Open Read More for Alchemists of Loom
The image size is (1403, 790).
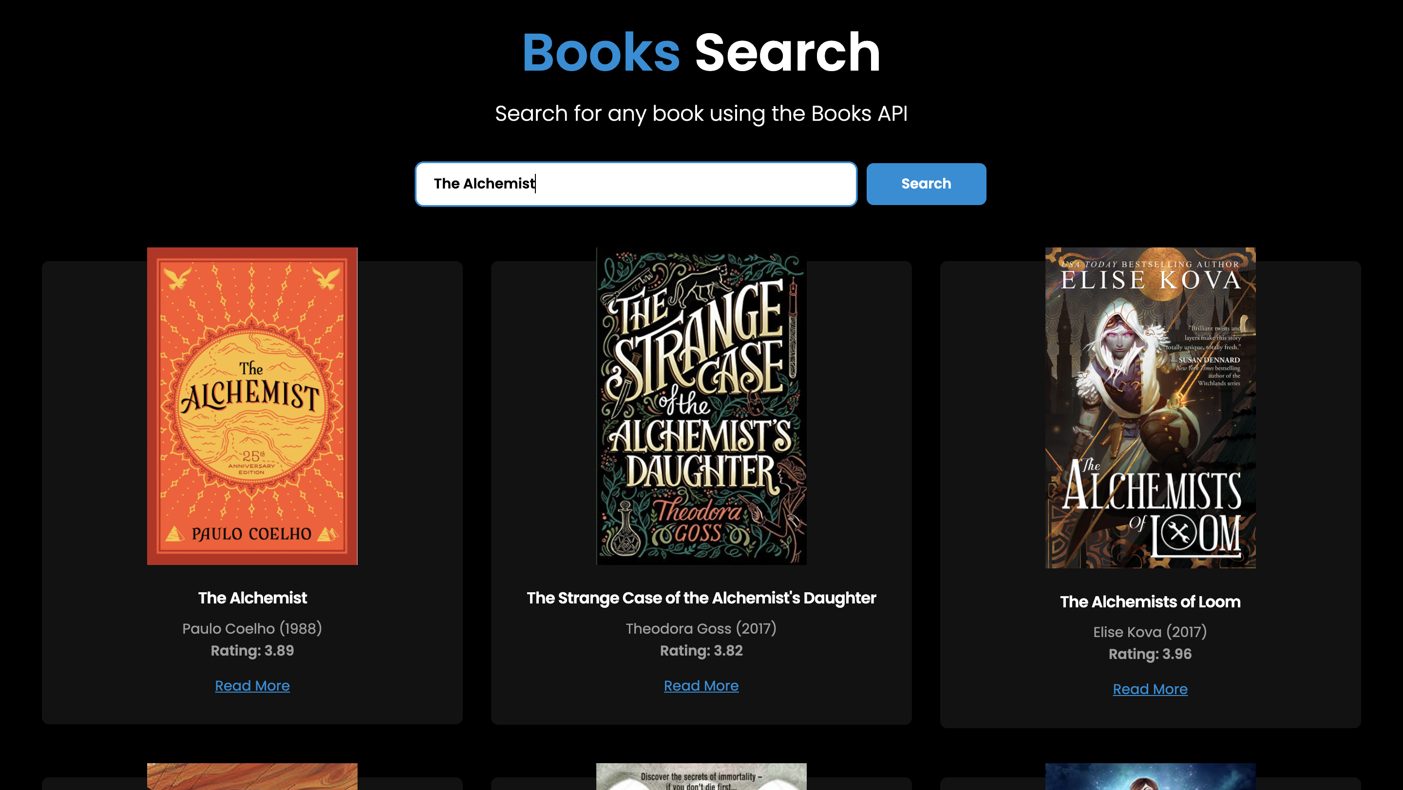coord(1150,689)
